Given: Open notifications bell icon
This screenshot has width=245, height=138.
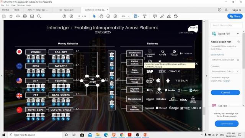Looking at the screenshot, I should coord(226,10).
